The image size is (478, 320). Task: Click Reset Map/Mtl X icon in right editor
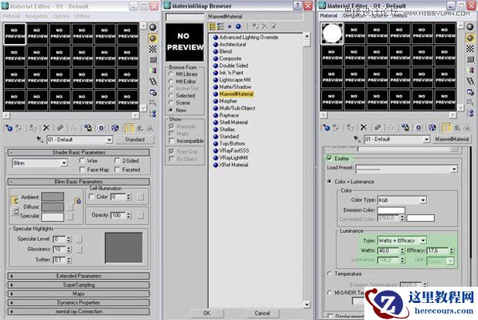pyautogui.click(x=364, y=128)
